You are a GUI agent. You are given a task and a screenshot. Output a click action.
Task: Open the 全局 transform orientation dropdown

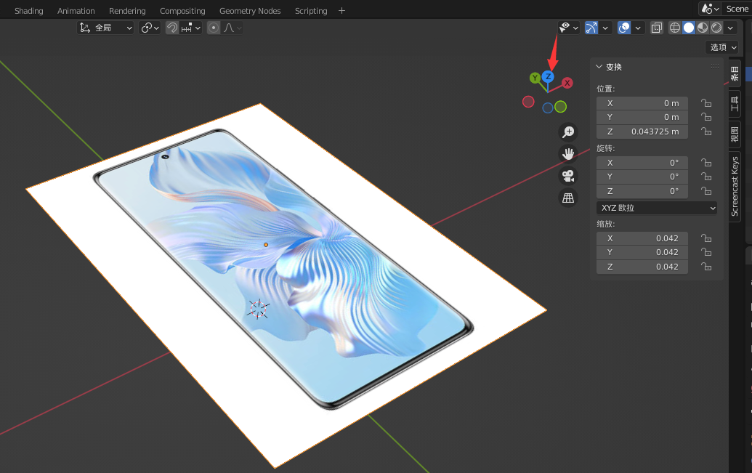[106, 28]
